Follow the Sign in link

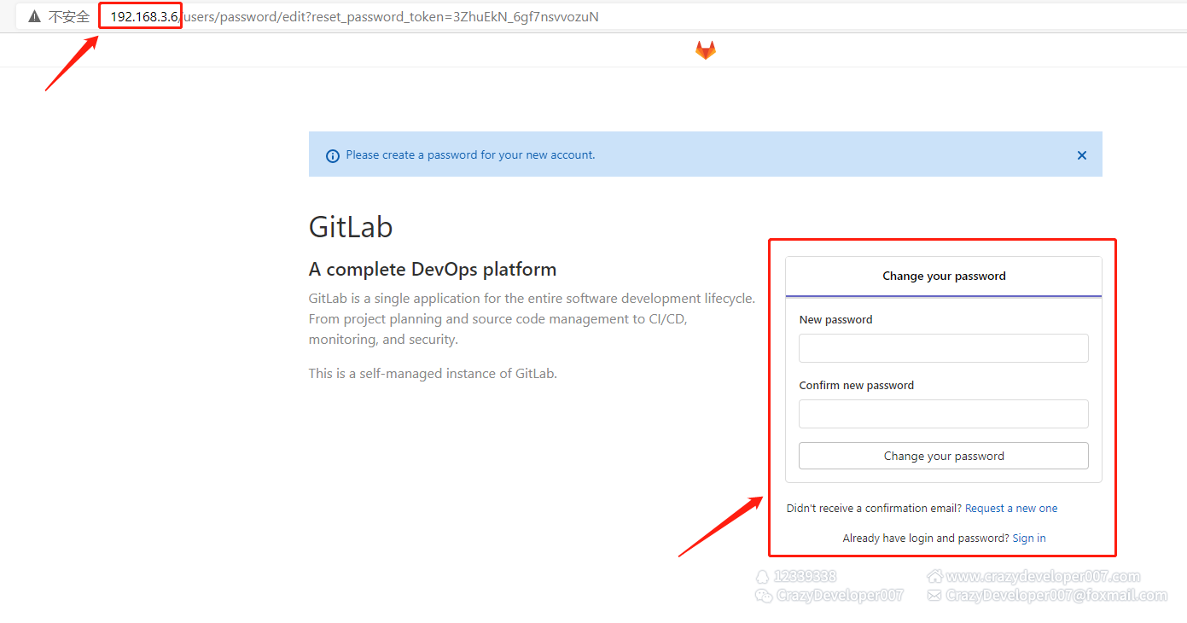(x=1029, y=539)
